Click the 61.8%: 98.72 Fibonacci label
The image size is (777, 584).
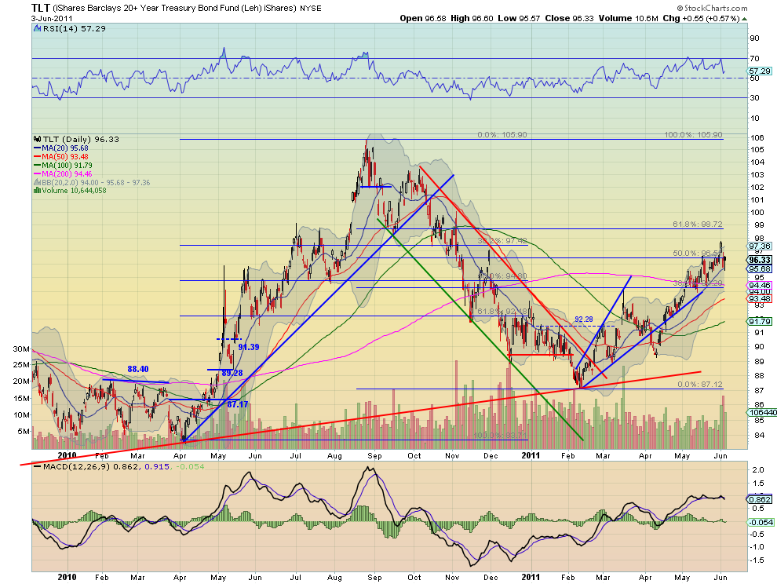pyautogui.click(x=697, y=224)
